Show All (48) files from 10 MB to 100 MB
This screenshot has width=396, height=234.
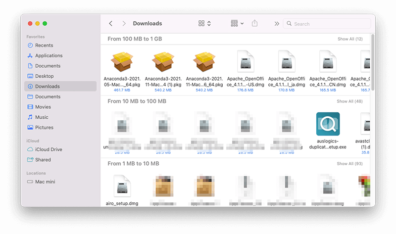click(x=349, y=101)
